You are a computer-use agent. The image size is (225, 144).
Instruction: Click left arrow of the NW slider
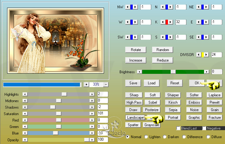point(127,7)
